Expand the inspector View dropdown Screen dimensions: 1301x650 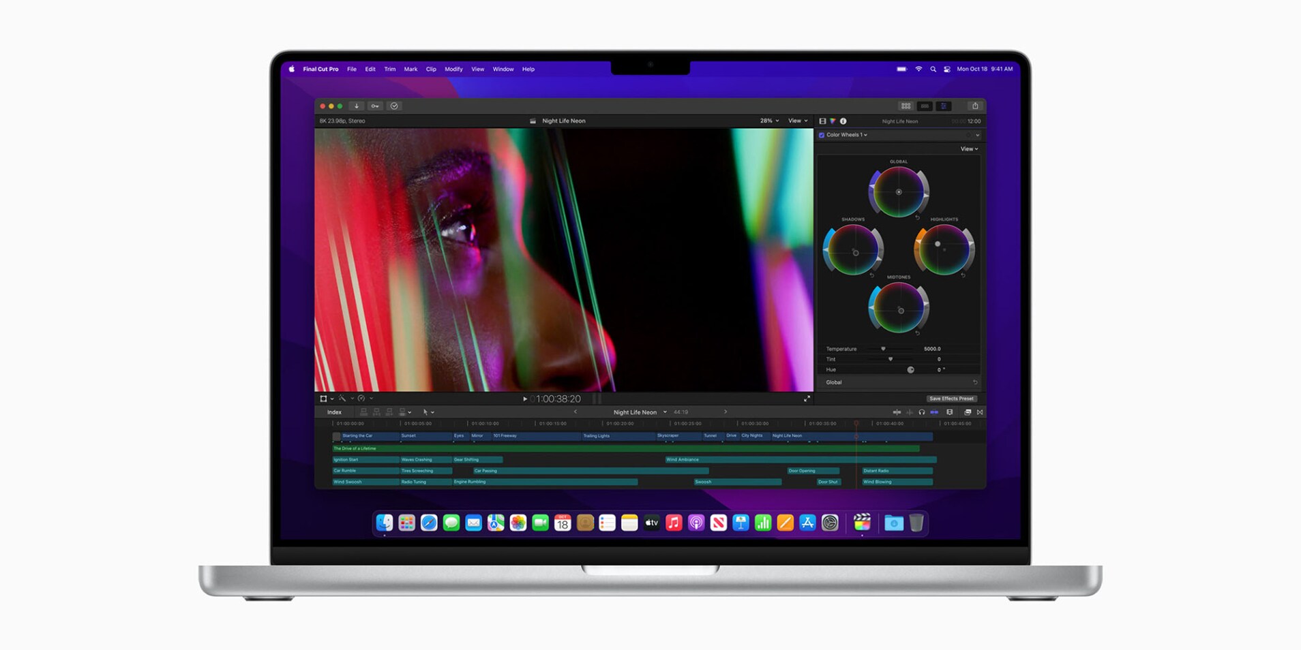coord(970,149)
